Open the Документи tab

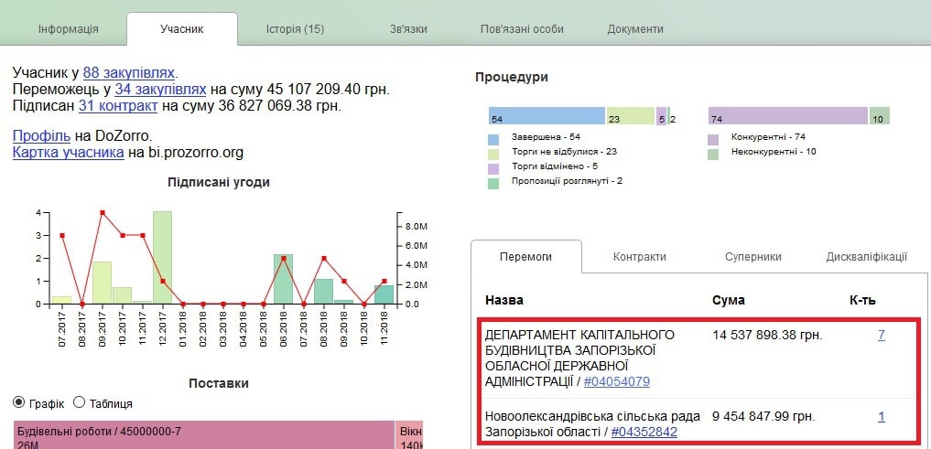(635, 29)
